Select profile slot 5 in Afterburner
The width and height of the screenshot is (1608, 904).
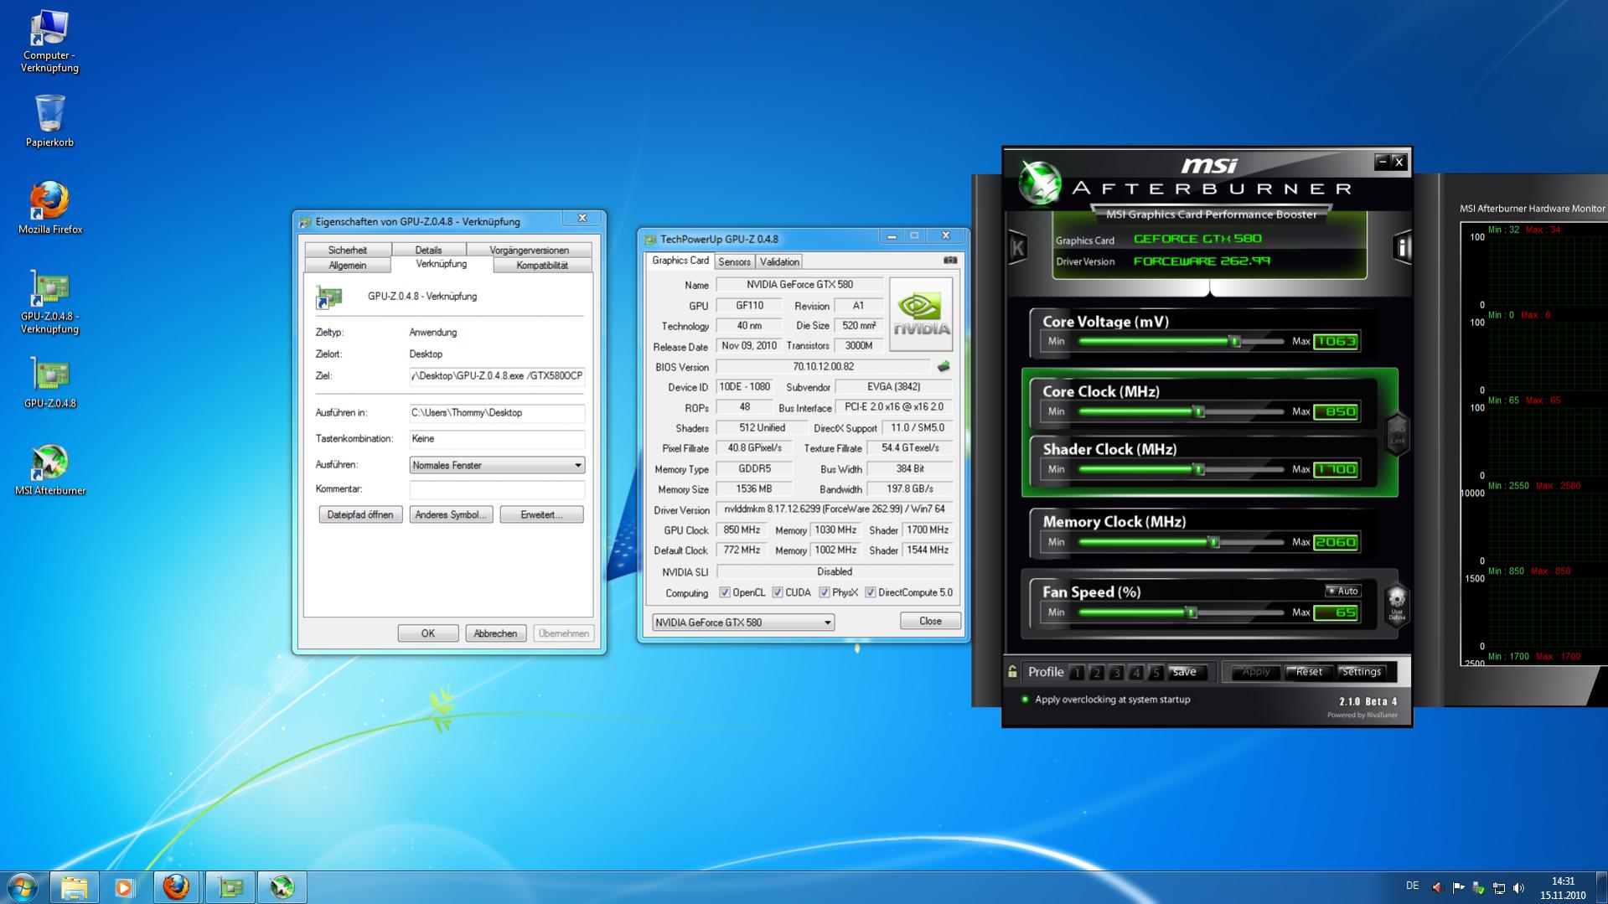click(x=1156, y=673)
